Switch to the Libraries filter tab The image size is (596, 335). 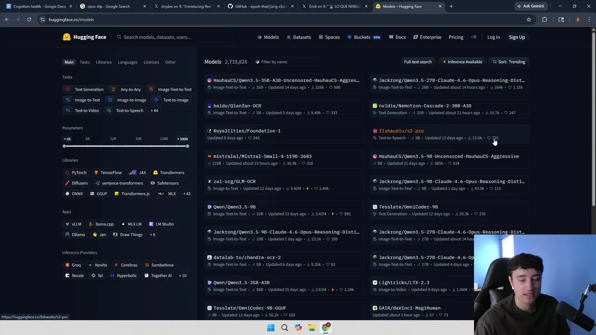tap(104, 62)
